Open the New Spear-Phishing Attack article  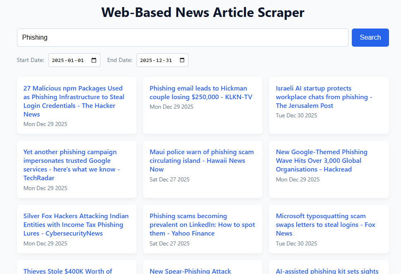point(190,271)
